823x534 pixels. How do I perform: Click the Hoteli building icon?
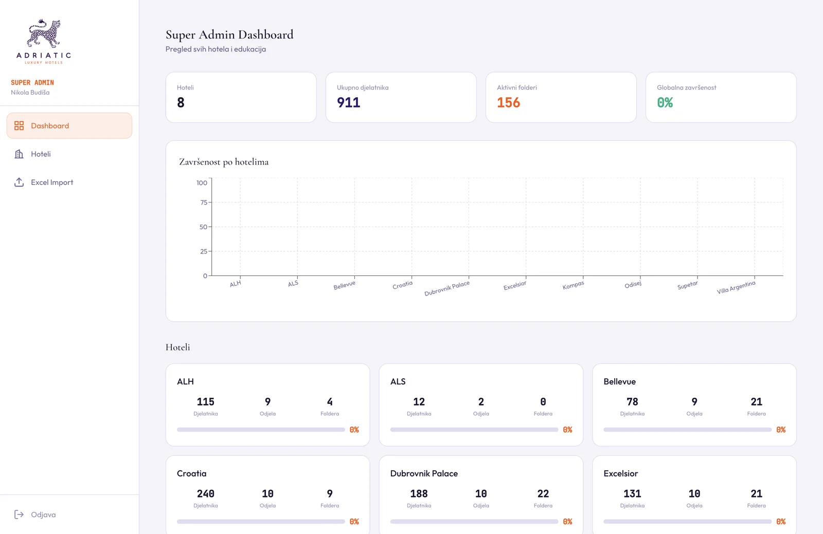point(19,154)
